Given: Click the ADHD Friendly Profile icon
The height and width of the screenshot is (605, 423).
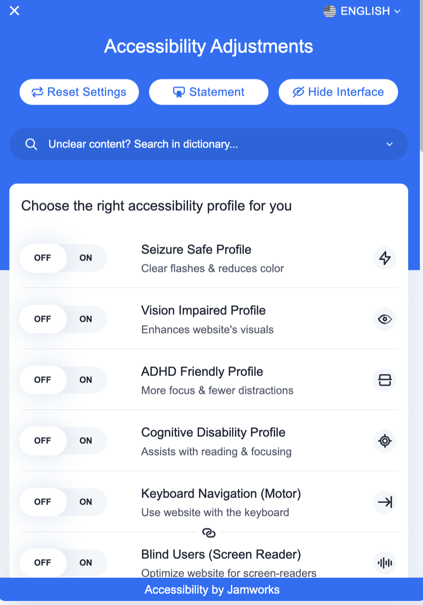Looking at the screenshot, I should pos(385,380).
